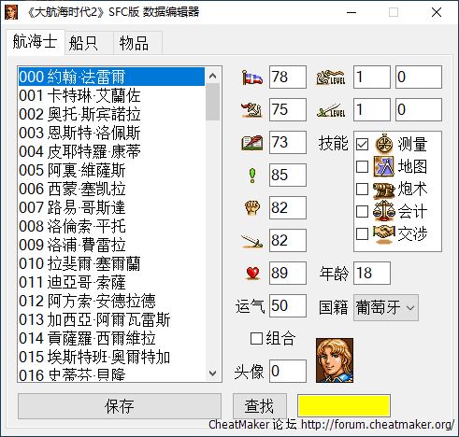Click the 运气 luck field 50
This screenshot has height=437, width=459.
(x=288, y=306)
